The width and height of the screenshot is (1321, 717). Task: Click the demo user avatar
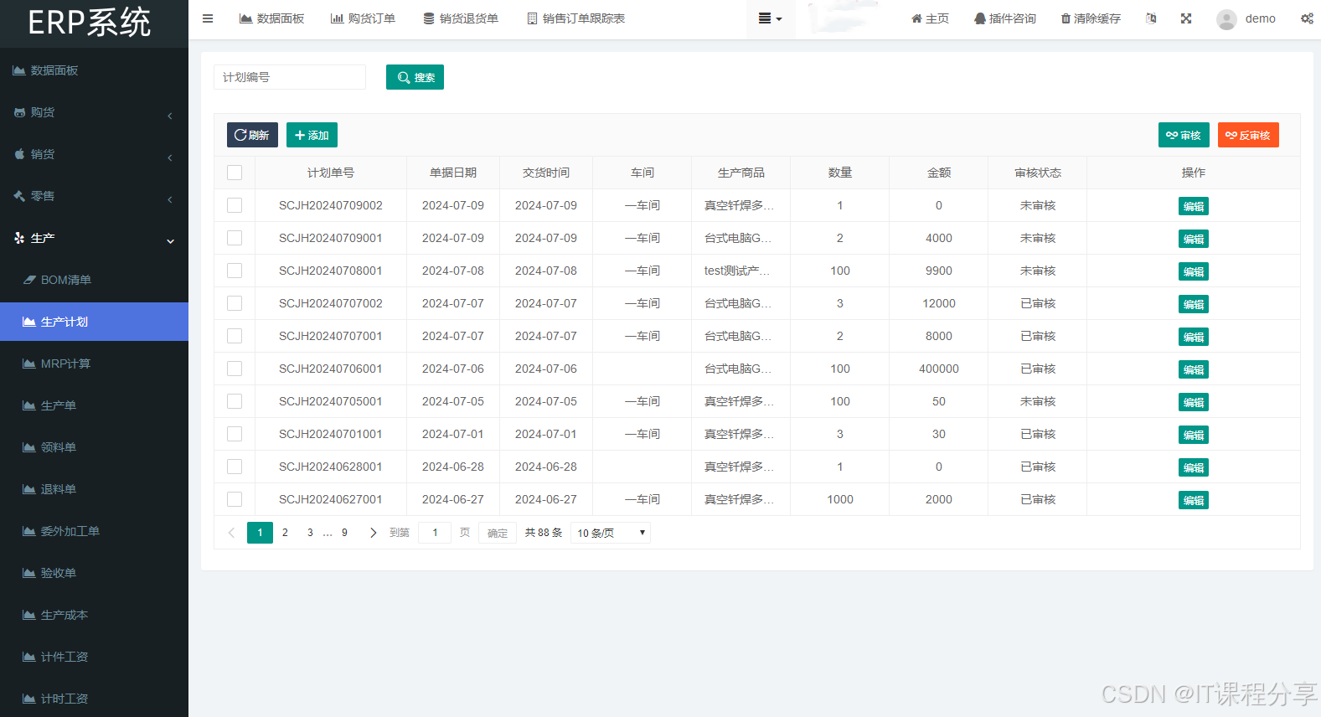1226,19
